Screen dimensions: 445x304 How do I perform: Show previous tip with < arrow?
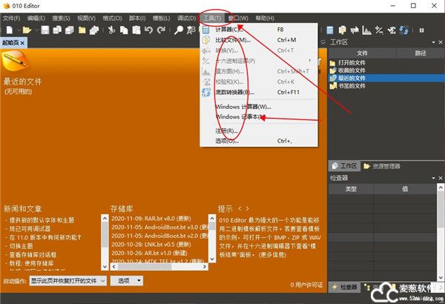pos(240,208)
